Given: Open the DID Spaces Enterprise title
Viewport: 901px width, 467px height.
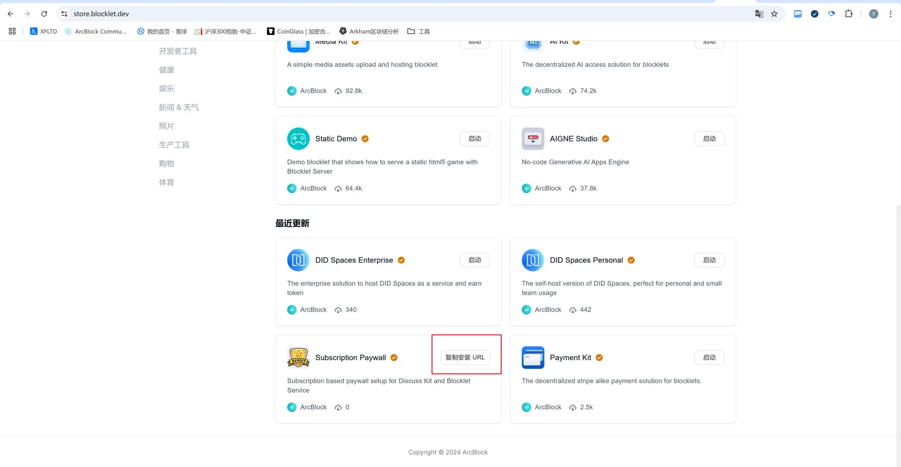Looking at the screenshot, I should pyautogui.click(x=354, y=260).
